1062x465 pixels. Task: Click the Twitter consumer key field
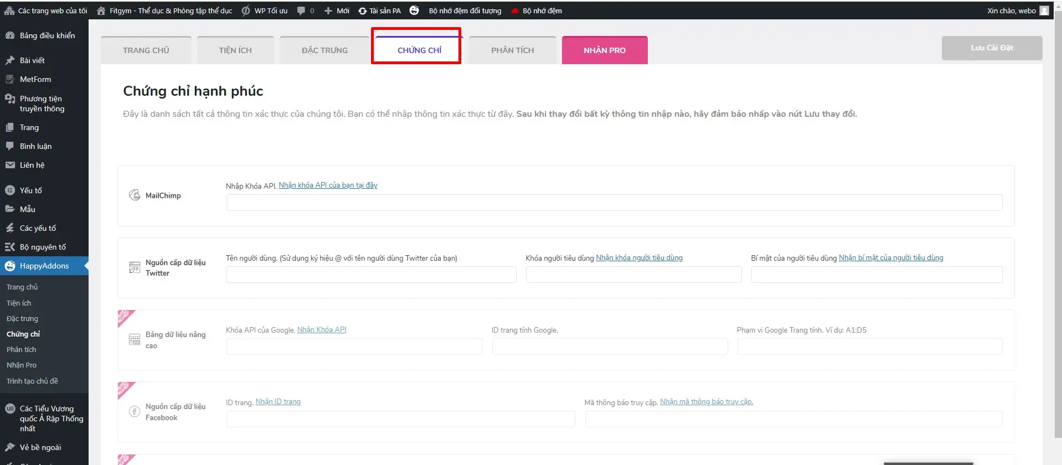(633, 275)
